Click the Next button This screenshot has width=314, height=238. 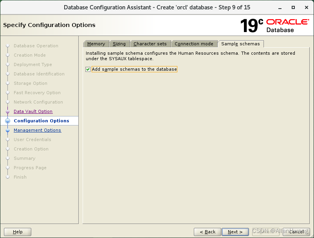[x=235, y=232]
